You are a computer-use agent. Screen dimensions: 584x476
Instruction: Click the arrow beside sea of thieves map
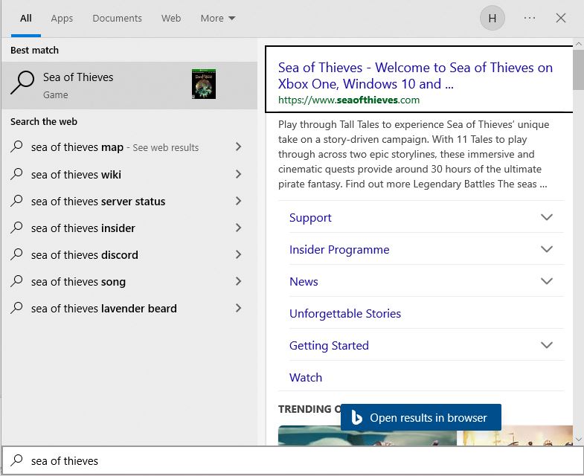(238, 147)
